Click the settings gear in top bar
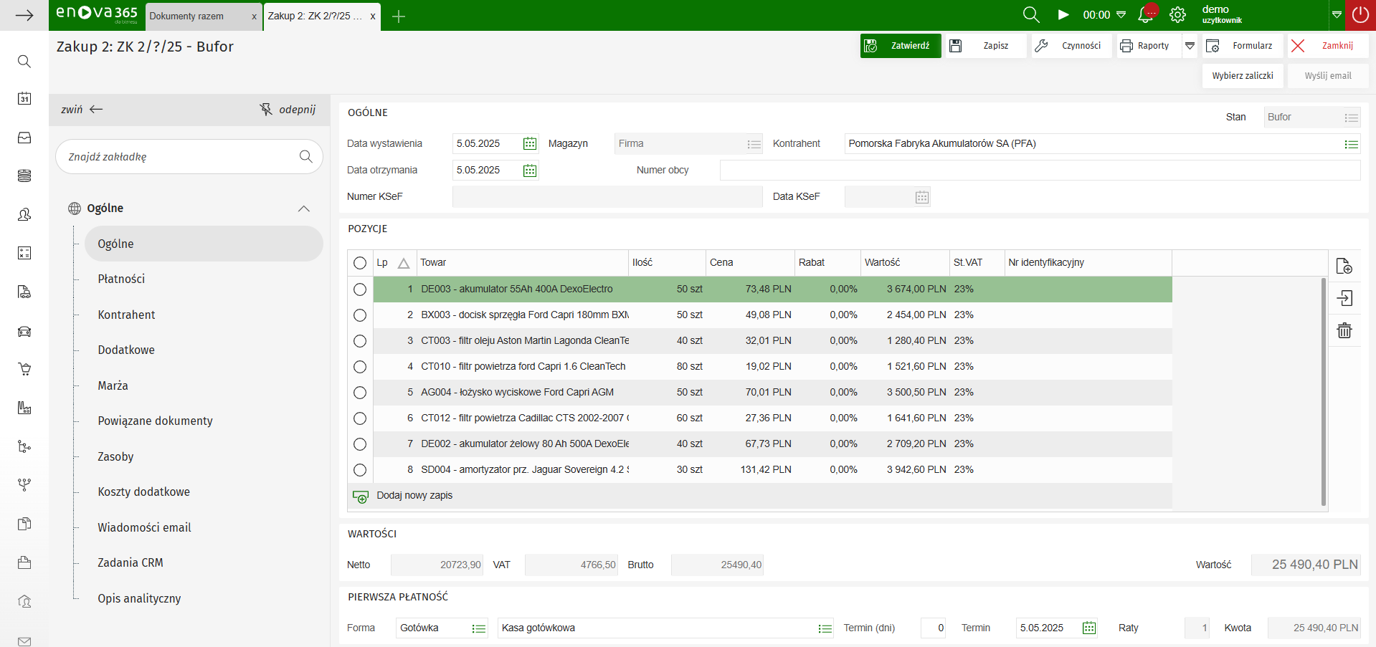This screenshot has height=647, width=1376. (x=1177, y=15)
